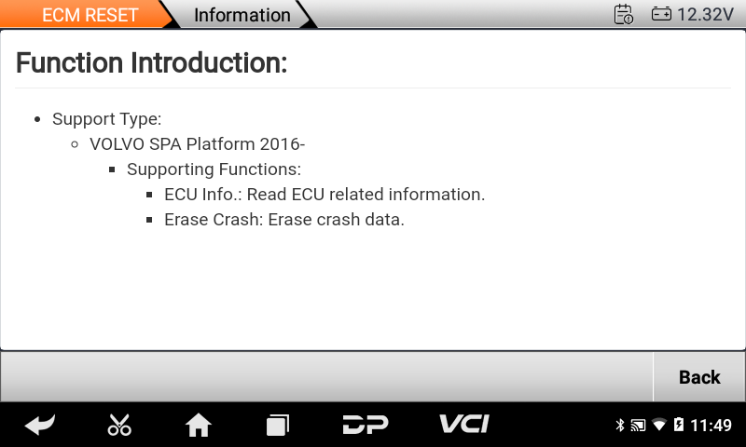Tap the Bluetooth status icon
The width and height of the screenshot is (746, 447).
coord(620,425)
